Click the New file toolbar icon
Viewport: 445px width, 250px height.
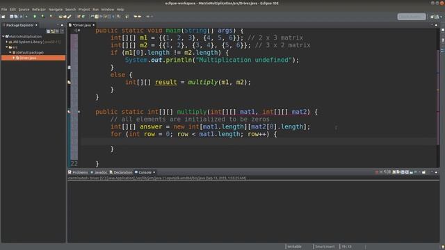[x=3, y=17]
